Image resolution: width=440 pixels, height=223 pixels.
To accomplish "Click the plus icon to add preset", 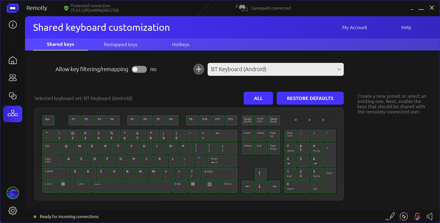I will point(199,69).
